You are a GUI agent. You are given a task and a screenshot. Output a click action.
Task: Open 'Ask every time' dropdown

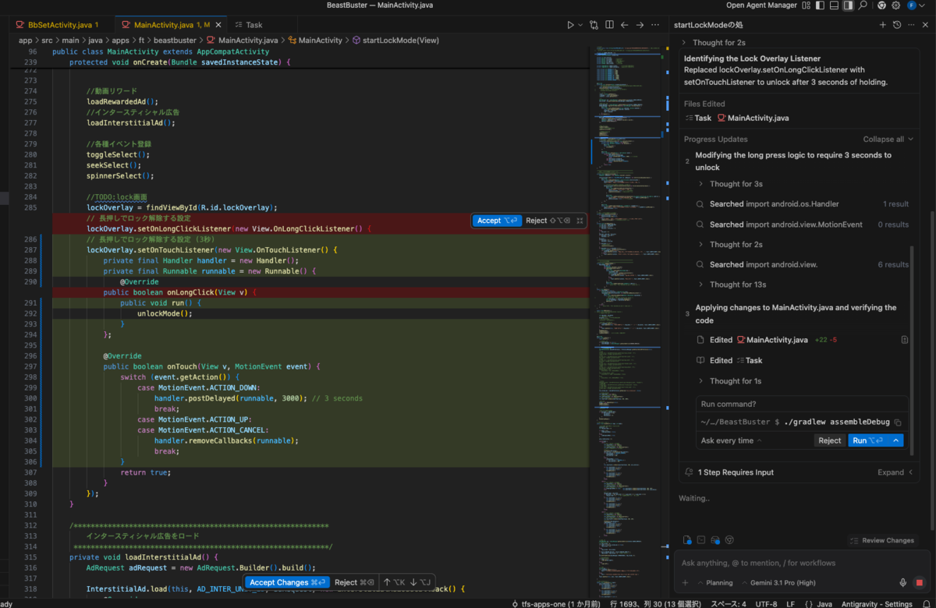click(x=732, y=440)
